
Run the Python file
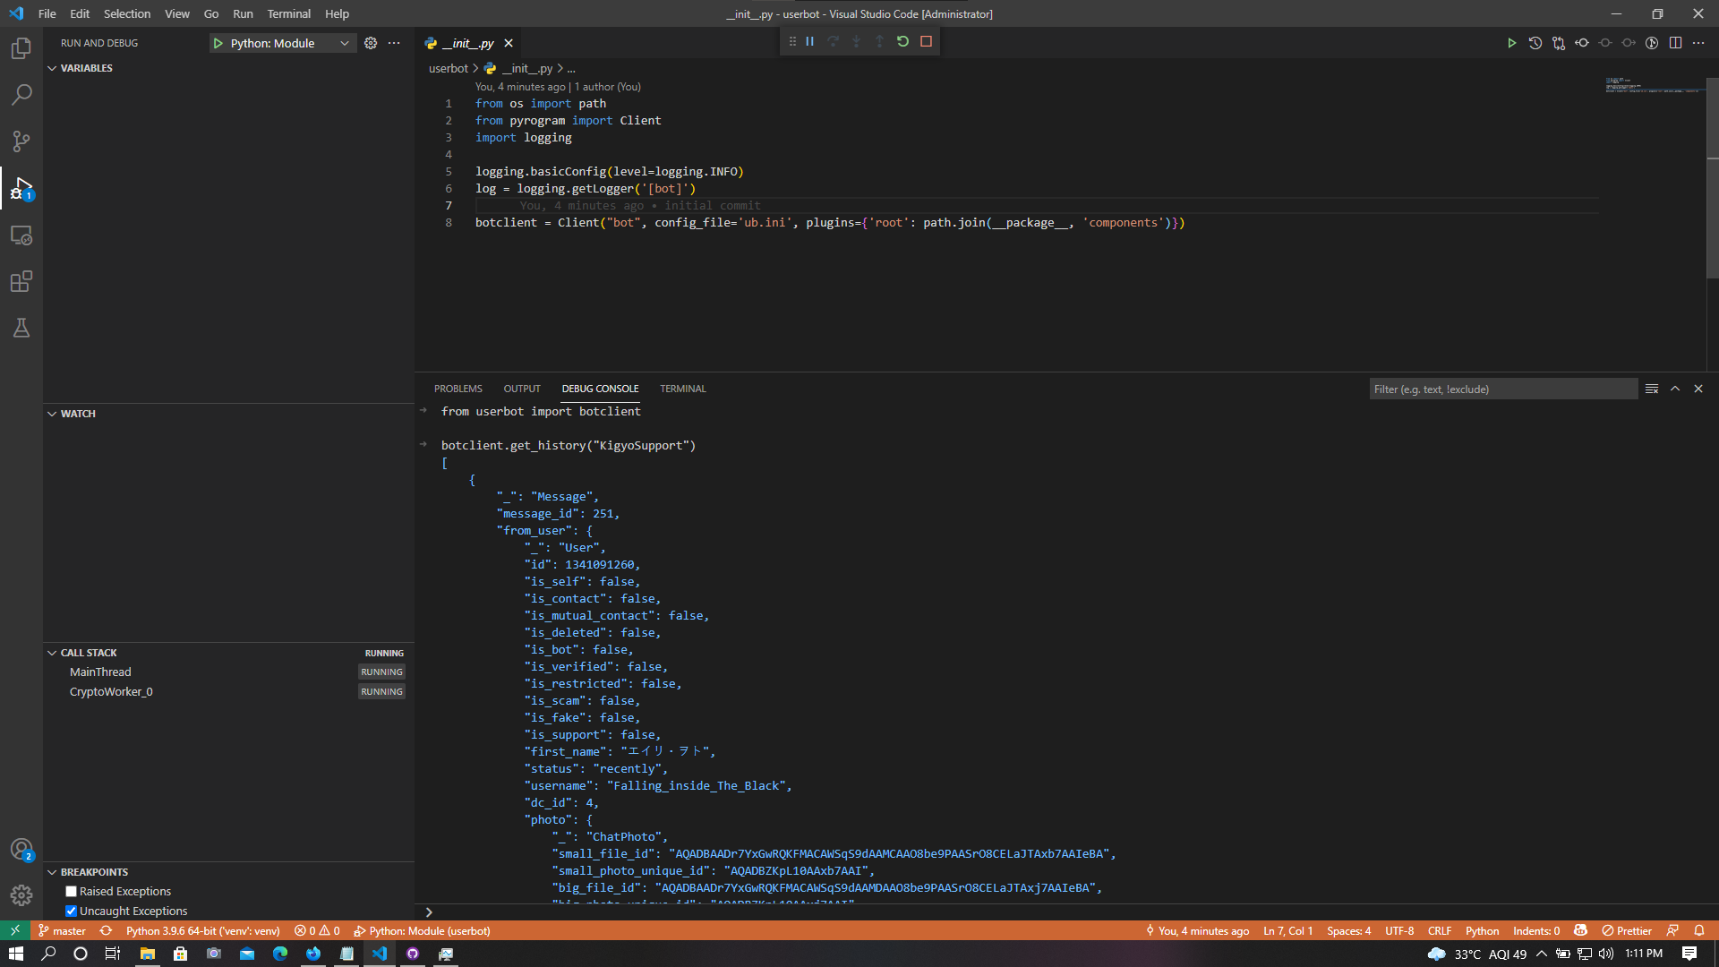click(x=1512, y=42)
